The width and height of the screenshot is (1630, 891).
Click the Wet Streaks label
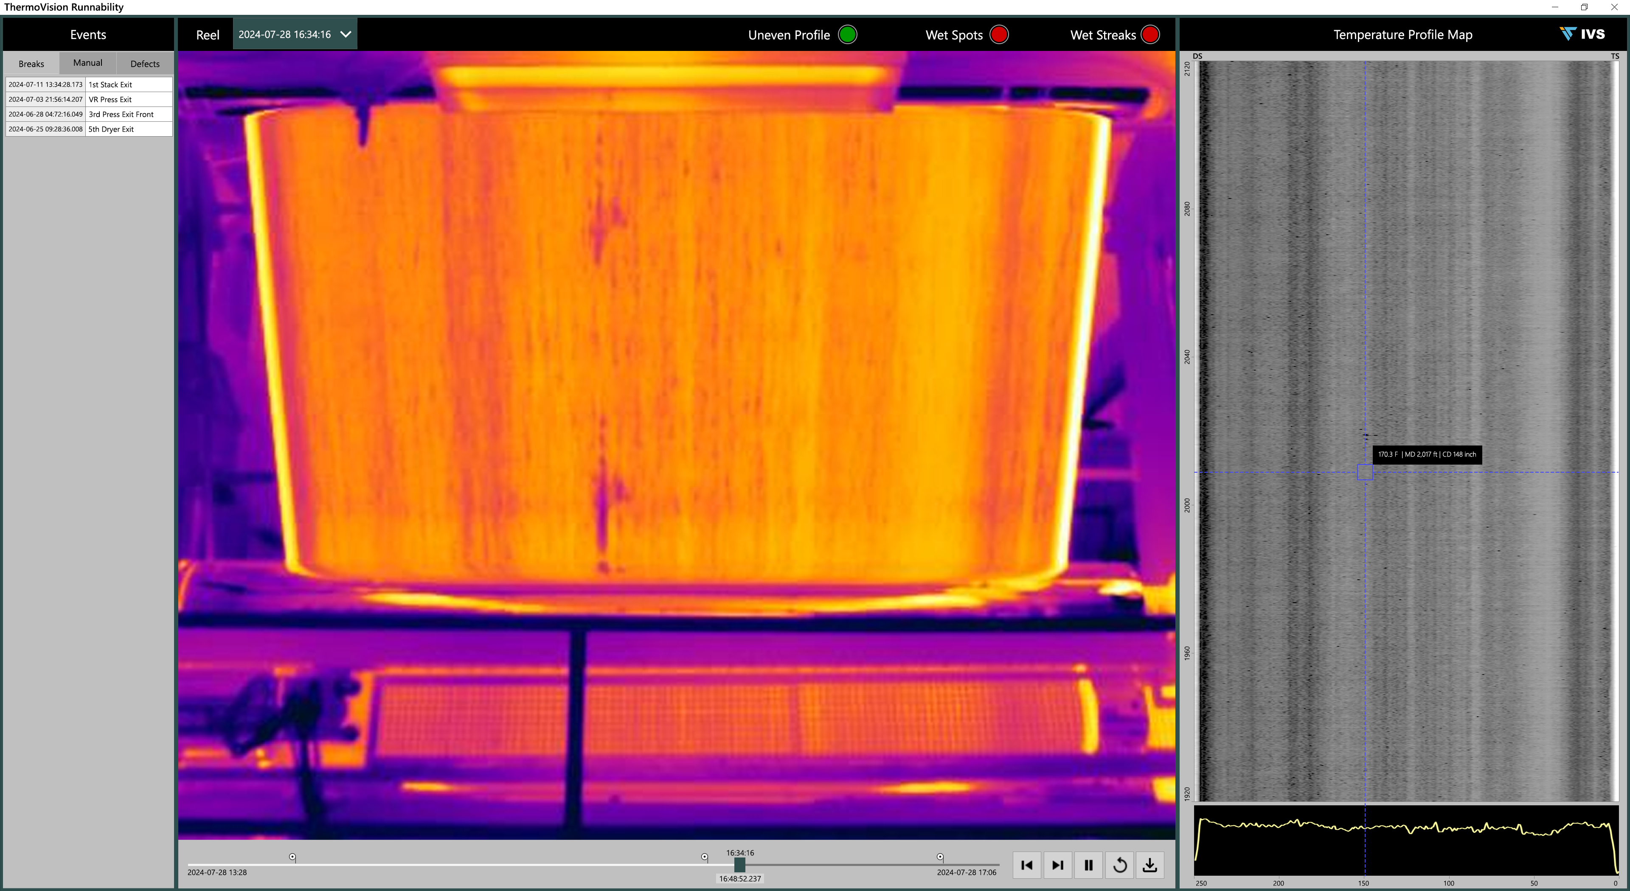click(1103, 35)
